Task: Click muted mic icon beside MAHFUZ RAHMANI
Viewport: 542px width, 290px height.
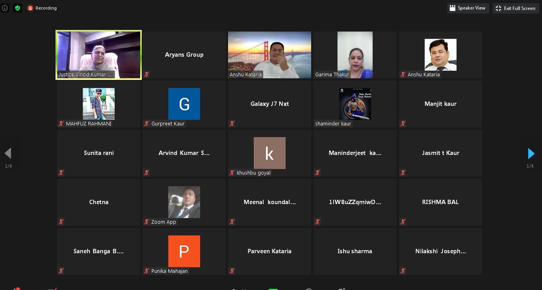Action: point(62,123)
